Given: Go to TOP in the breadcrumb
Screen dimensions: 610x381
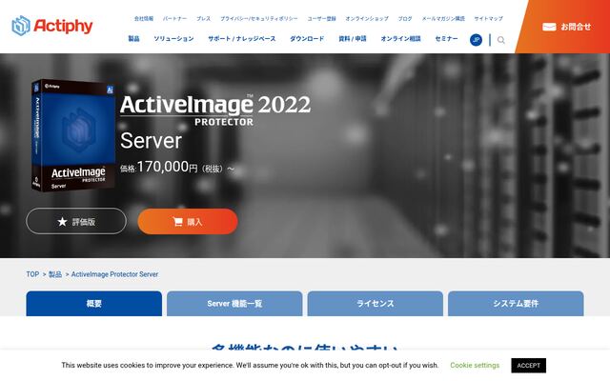Looking at the screenshot, I should pyautogui.click(x=32, y=274).
